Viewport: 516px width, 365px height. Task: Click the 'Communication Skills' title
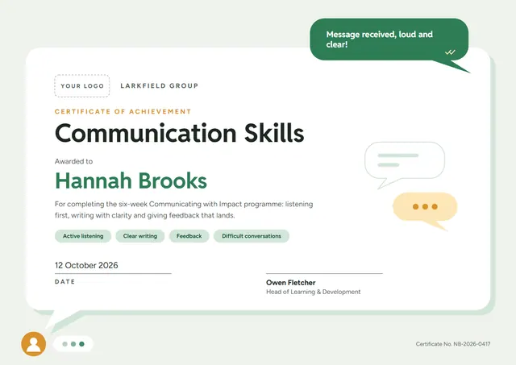(180, 133)
